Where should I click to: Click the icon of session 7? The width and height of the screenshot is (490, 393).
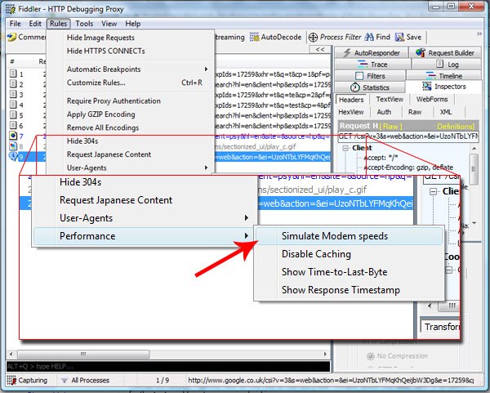pos(13,136)
